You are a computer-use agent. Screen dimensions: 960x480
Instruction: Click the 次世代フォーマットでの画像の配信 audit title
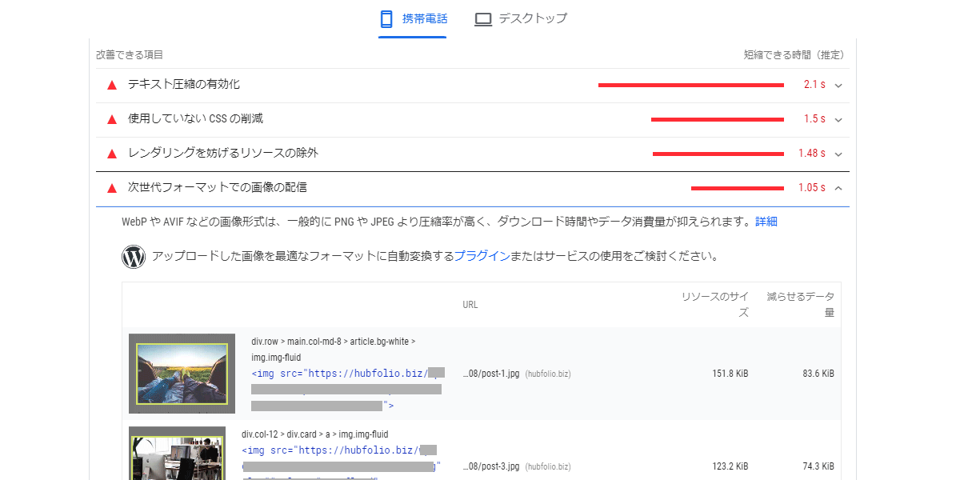coord(218,187)
